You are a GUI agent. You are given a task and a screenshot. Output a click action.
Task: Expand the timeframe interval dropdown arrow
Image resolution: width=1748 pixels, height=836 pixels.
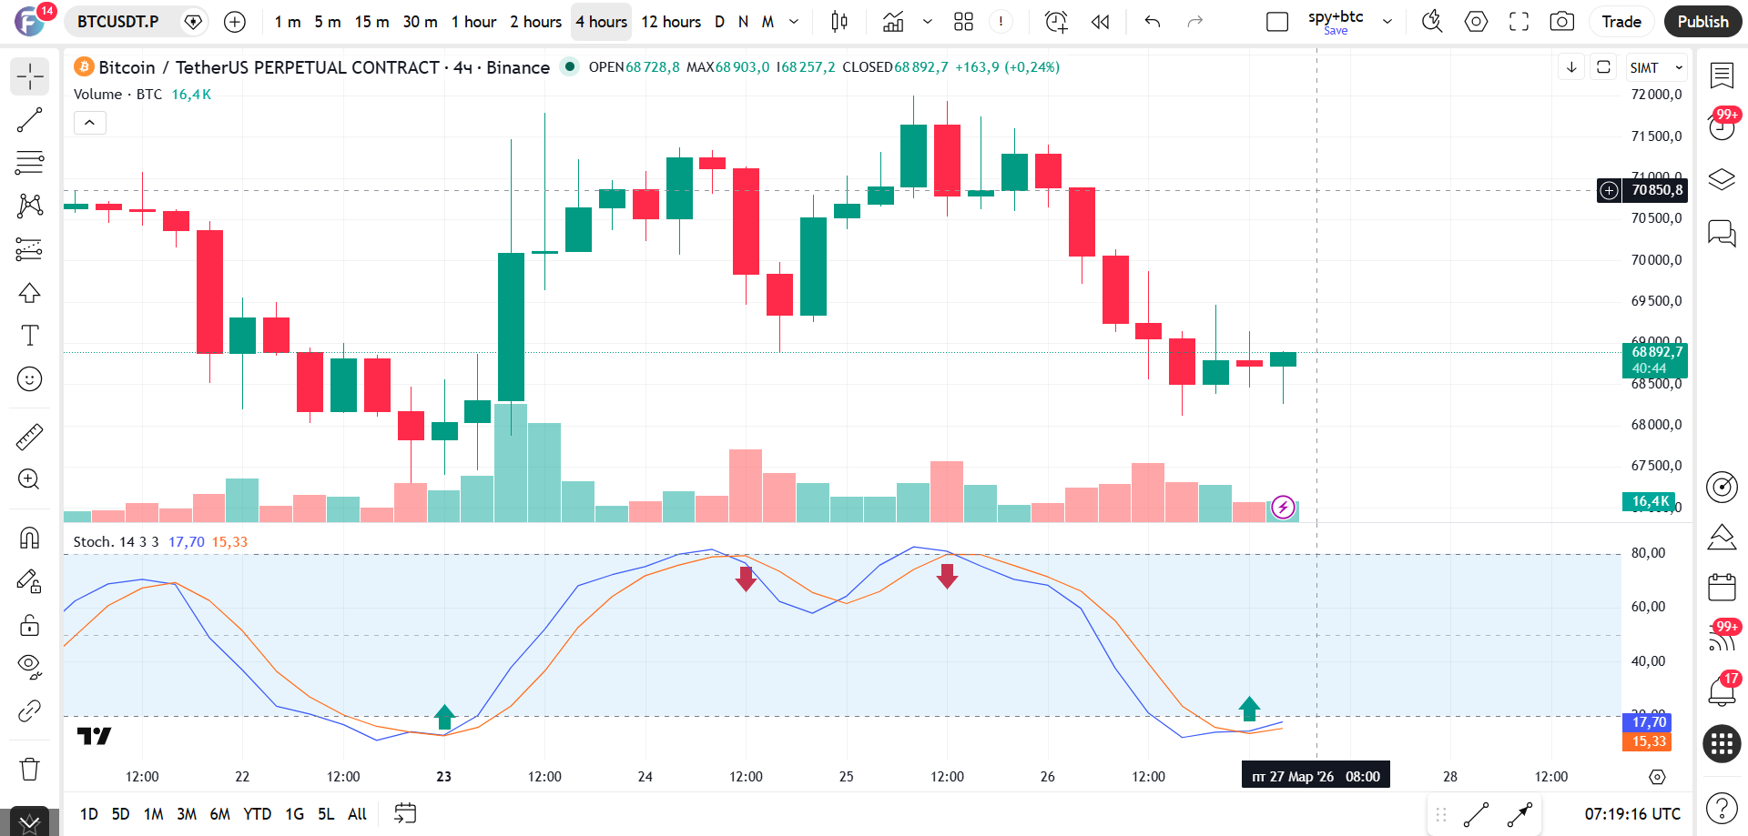click(794, 22)
